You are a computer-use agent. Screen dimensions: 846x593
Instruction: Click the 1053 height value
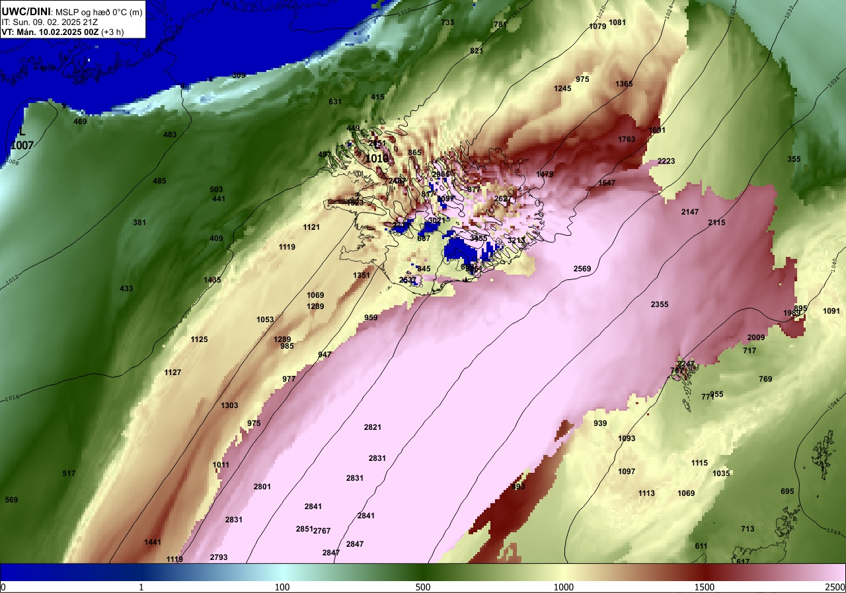pos(265,320)
